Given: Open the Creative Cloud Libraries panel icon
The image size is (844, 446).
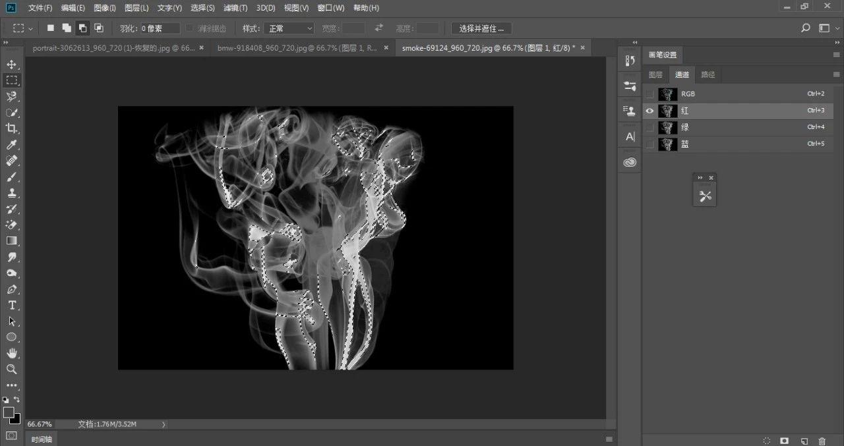Looking at the screenshot, I should click(630, 162).
